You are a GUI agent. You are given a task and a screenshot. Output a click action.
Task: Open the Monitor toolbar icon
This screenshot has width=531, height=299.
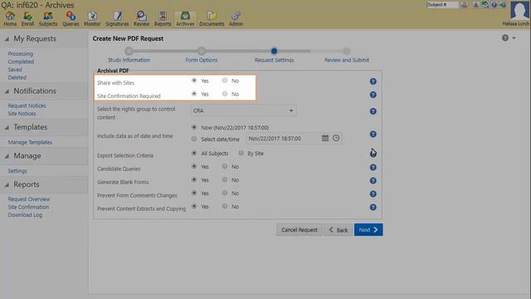coord(92,18)
